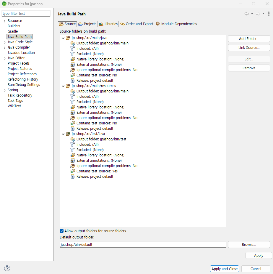Click the Browse... button
273x274 pixels.
[249, 244]
